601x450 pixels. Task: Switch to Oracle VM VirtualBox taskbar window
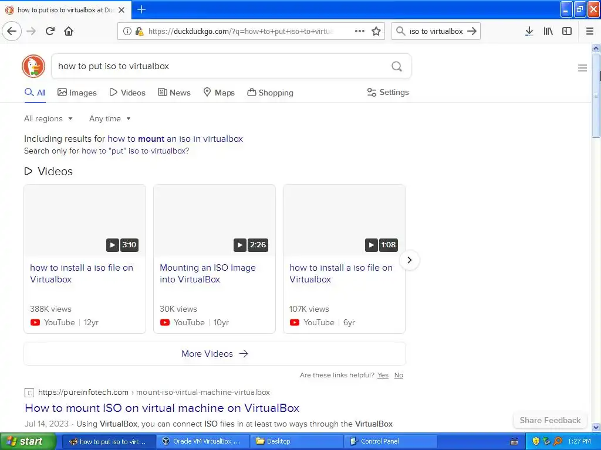[x=202, y=442]
